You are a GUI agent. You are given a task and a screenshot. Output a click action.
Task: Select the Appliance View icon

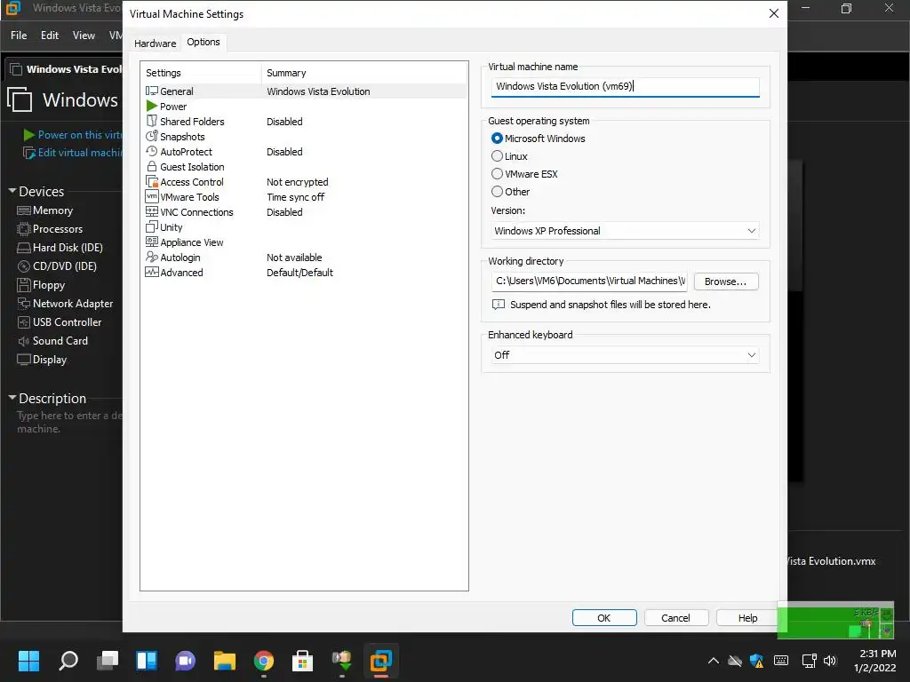click(x=151, y=242)
